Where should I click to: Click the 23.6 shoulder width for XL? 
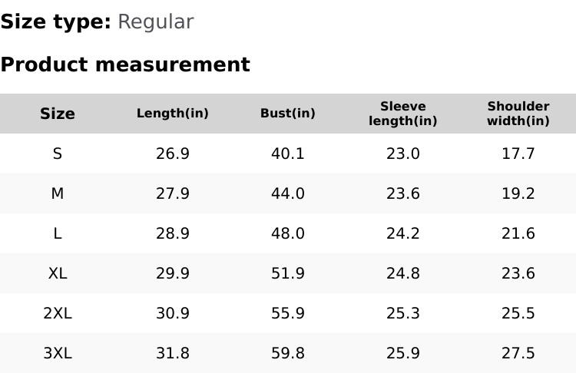(518, 273)
